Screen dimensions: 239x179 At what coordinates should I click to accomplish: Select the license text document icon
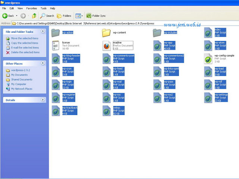point(56,45)
